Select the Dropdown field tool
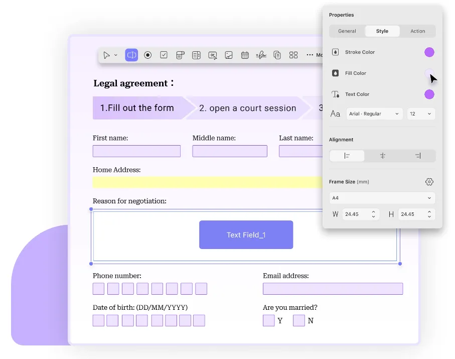 click(x=180, y=55)
